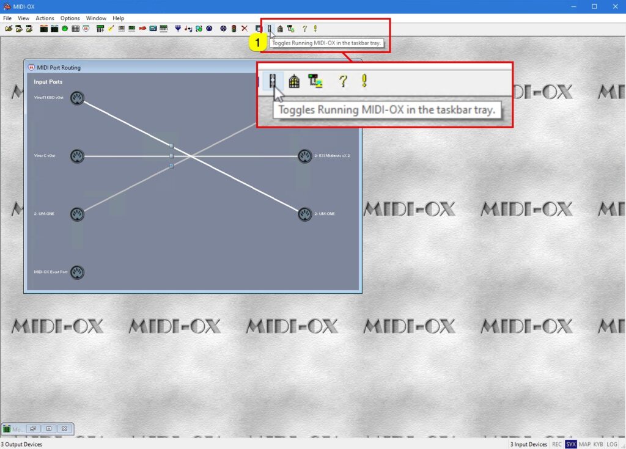Open the Window menu
This screenshot has width=626, height=449.
(96, 18)
